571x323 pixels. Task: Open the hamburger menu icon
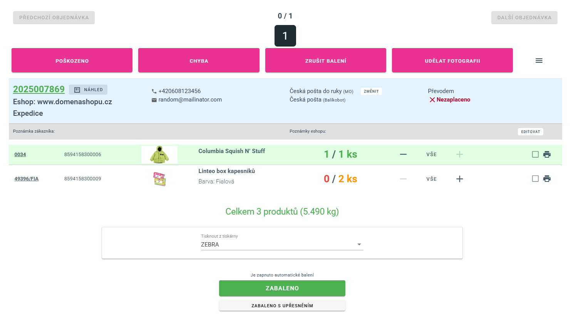point(539,61)
